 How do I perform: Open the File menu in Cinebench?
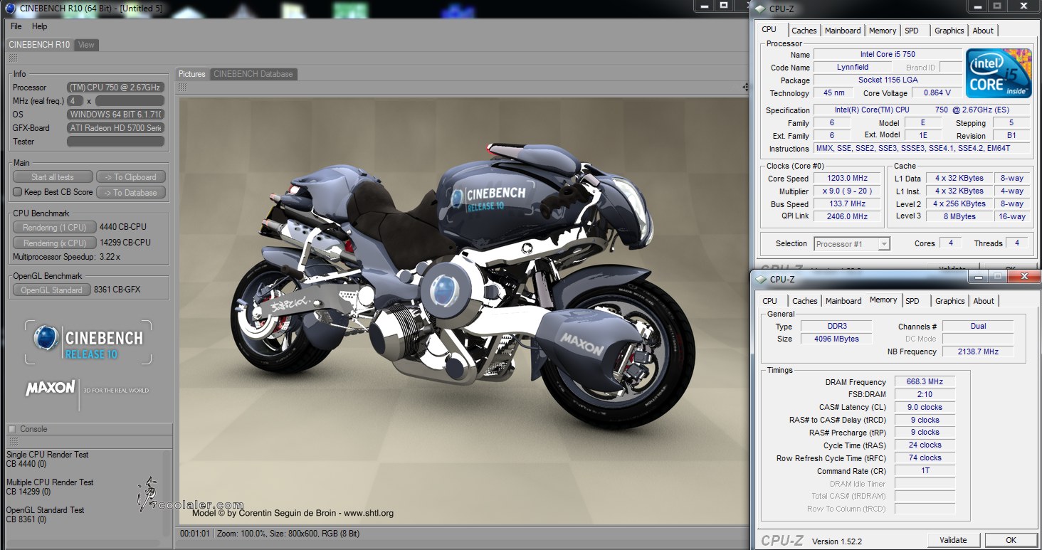coord(16,26)
